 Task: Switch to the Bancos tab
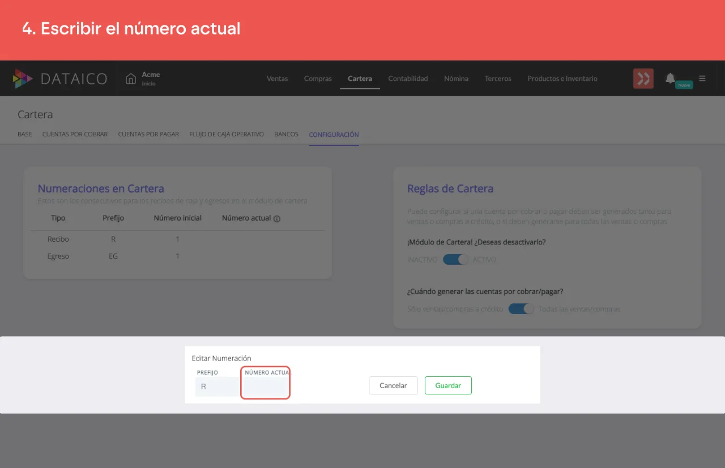(x=286, y=135)
